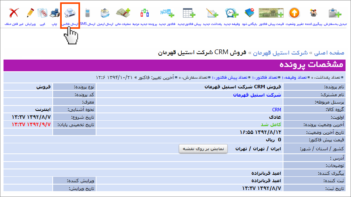Click the printer (چاپ) icon
This screenshot has width=351, height=197.
54,13
